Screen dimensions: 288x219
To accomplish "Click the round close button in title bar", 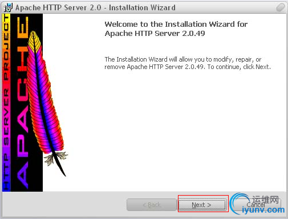I will click(281, 7).
